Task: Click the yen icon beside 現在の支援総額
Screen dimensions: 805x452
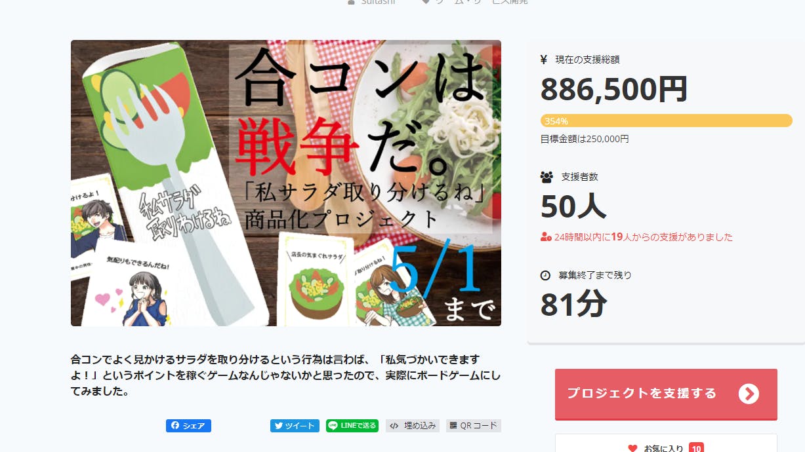Action: pos(544,60)
